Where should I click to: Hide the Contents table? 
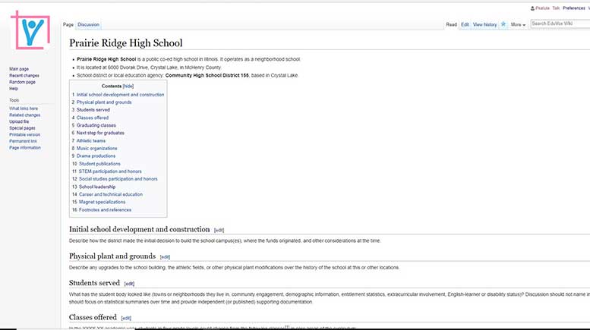point(128,86)
